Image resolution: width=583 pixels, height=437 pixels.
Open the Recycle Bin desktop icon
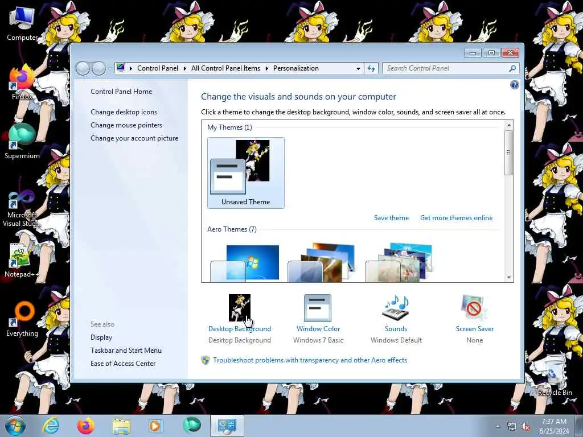tap(555, 378)
